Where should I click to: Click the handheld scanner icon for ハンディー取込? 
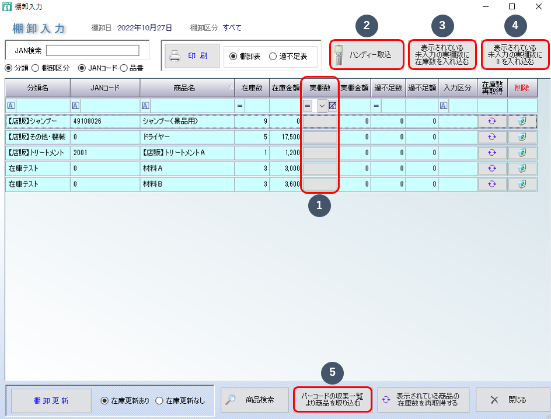tap(339, 55)
